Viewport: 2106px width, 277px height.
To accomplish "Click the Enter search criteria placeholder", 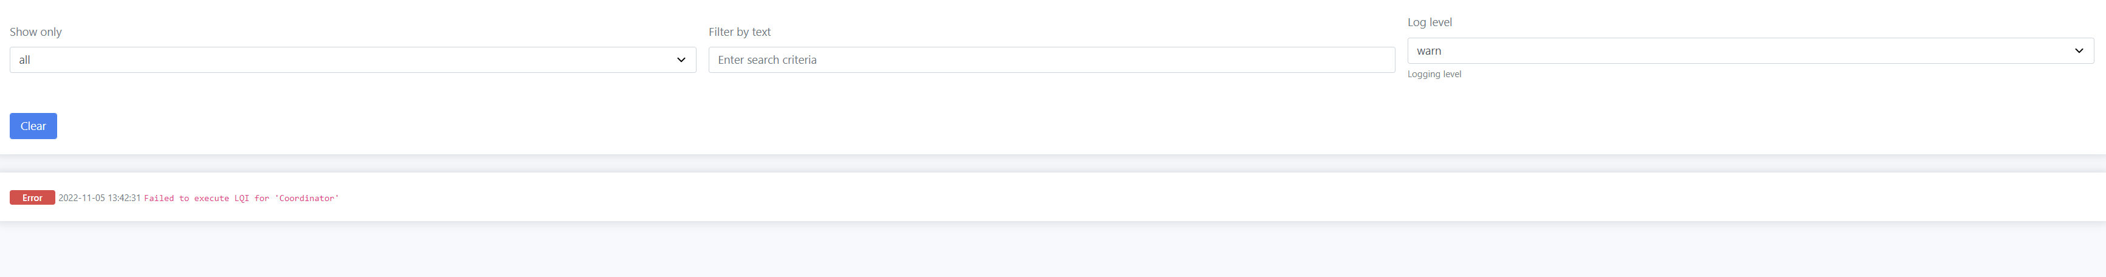I will 767,60.
